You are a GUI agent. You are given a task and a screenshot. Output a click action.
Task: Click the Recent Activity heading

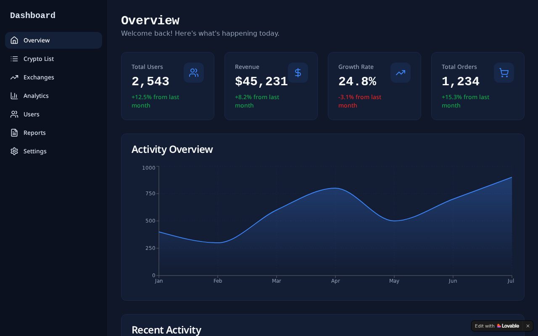166,330
